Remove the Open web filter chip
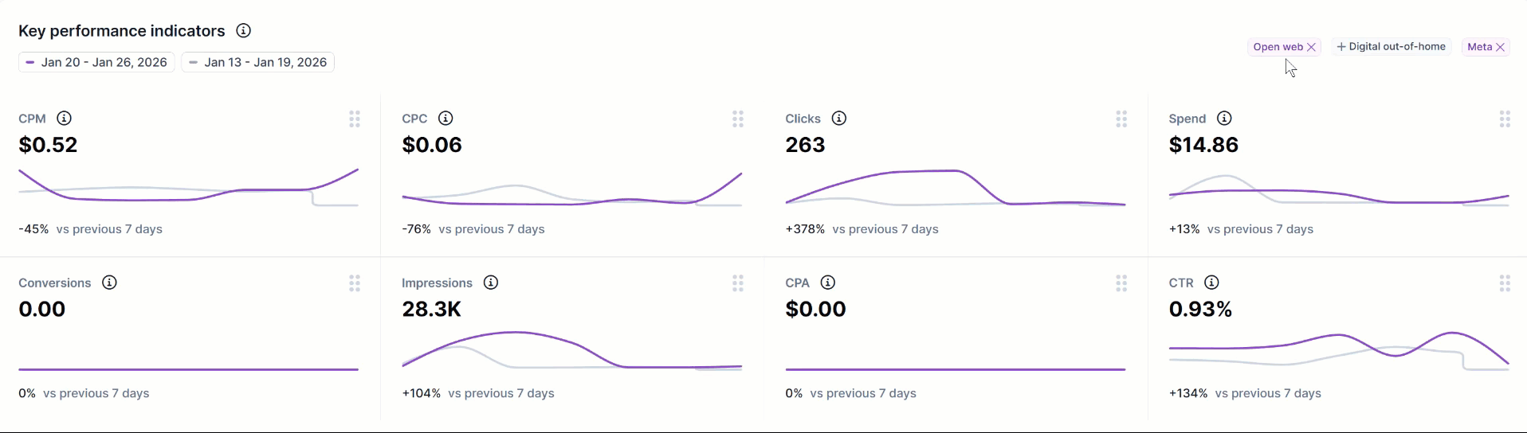 point(1312,47)
